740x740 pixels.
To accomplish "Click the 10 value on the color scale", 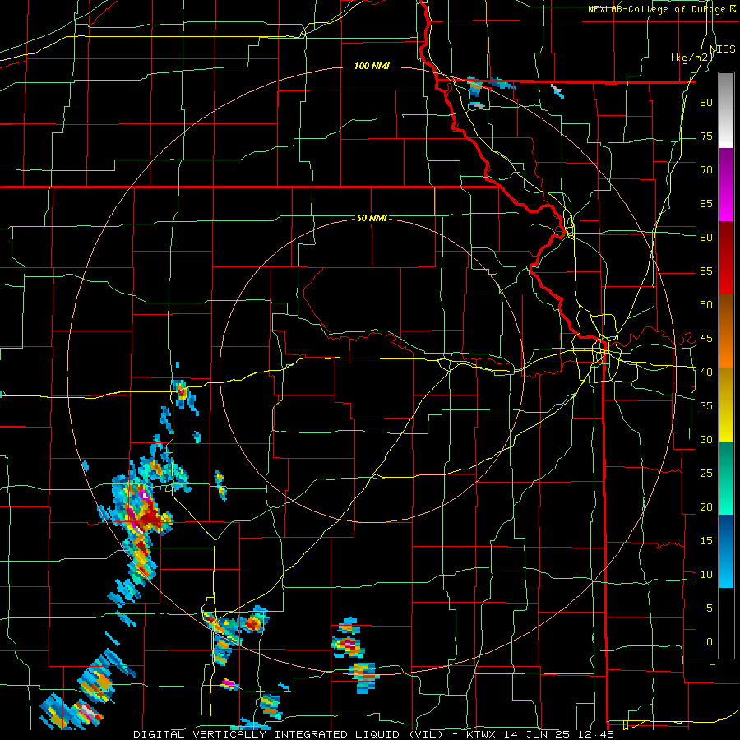I will click(706, 575).
